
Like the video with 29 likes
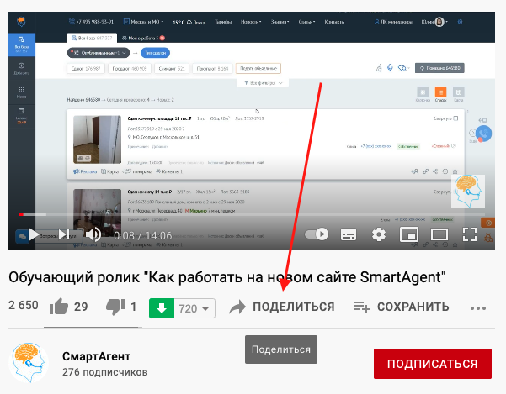(68, 307)
